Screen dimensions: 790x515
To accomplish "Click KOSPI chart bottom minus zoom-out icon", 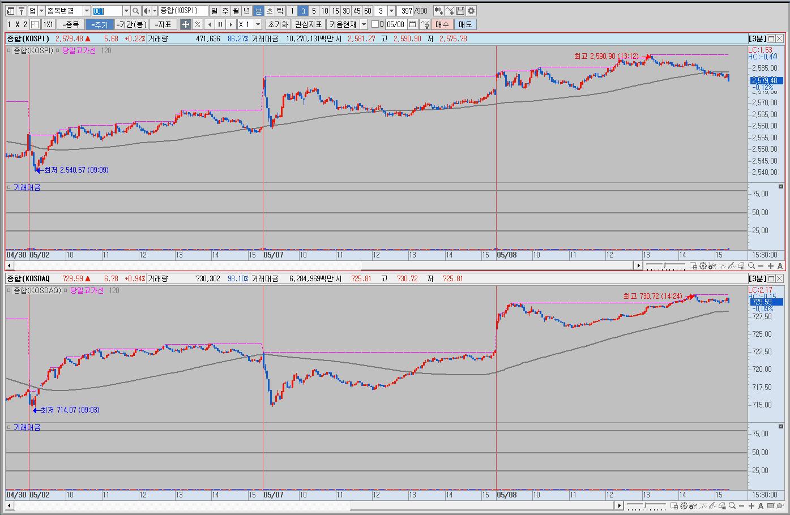I will point(761,265).
